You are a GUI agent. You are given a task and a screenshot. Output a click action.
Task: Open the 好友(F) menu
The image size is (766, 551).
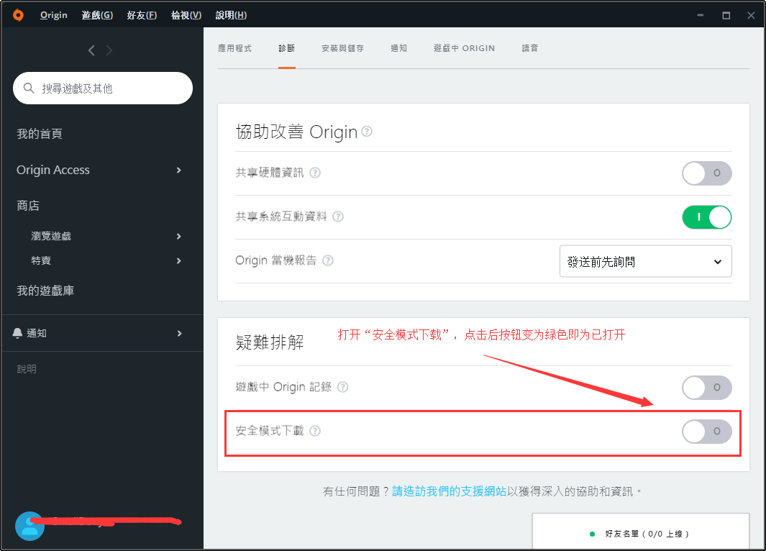(x=142, y=15)
